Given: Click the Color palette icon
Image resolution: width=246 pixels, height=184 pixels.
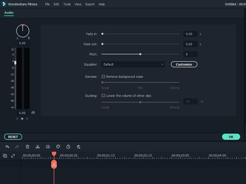Looking at the screenshot, I should click(58, 147).
